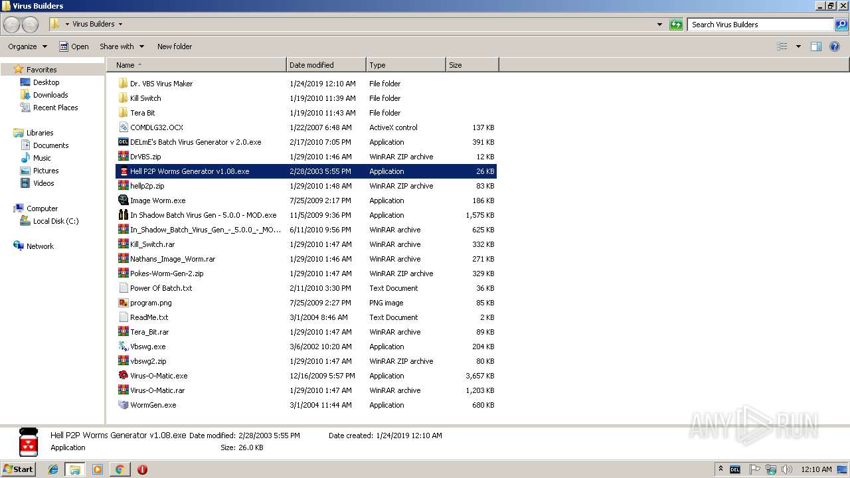Click the green Refresh button in address bar
The image size is (850, 478).
click(676, 25)
